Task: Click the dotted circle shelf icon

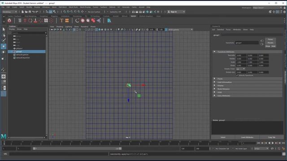Action: [52, 21]
